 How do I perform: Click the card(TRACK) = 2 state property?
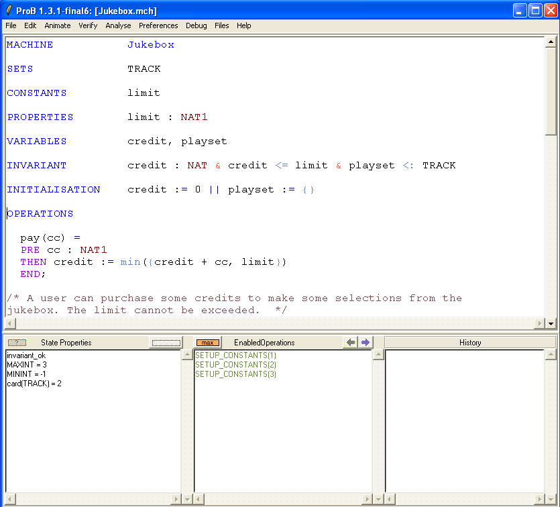(x=34, y=384)
